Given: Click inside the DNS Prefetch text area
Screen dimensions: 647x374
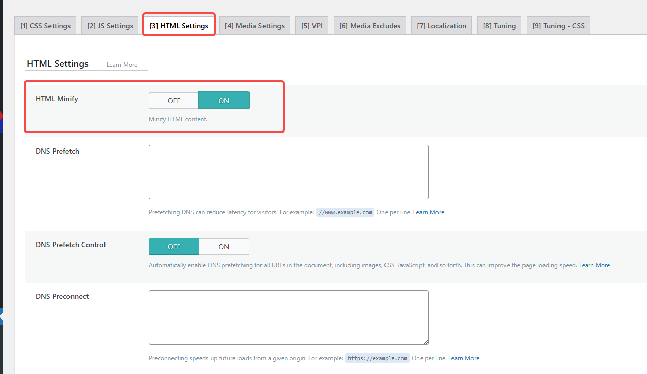Looking at the screenshot, I should (288, 172).
